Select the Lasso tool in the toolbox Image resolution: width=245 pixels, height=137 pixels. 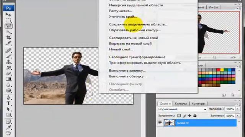coord(8,26)
